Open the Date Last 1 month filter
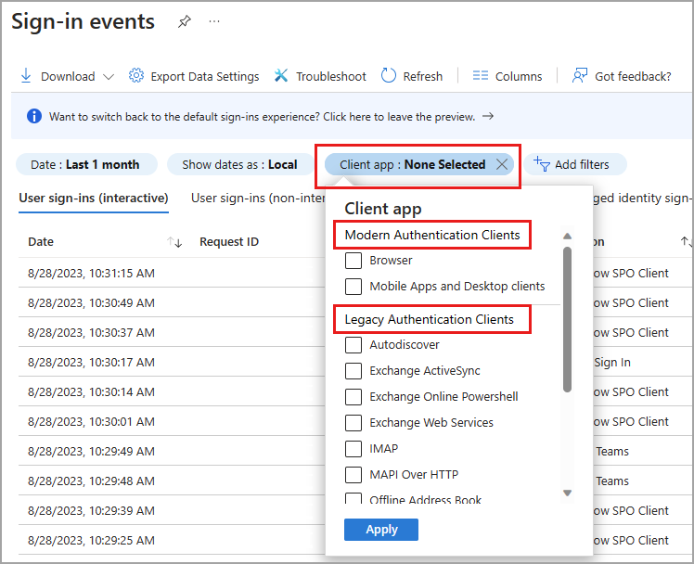Screen dimensions: 694x564 coord(84,164)
